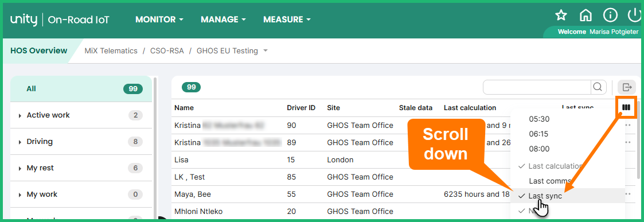Click GHOS EU Testing breadcrumb
The image size is (644, 222).
point(227,51)
